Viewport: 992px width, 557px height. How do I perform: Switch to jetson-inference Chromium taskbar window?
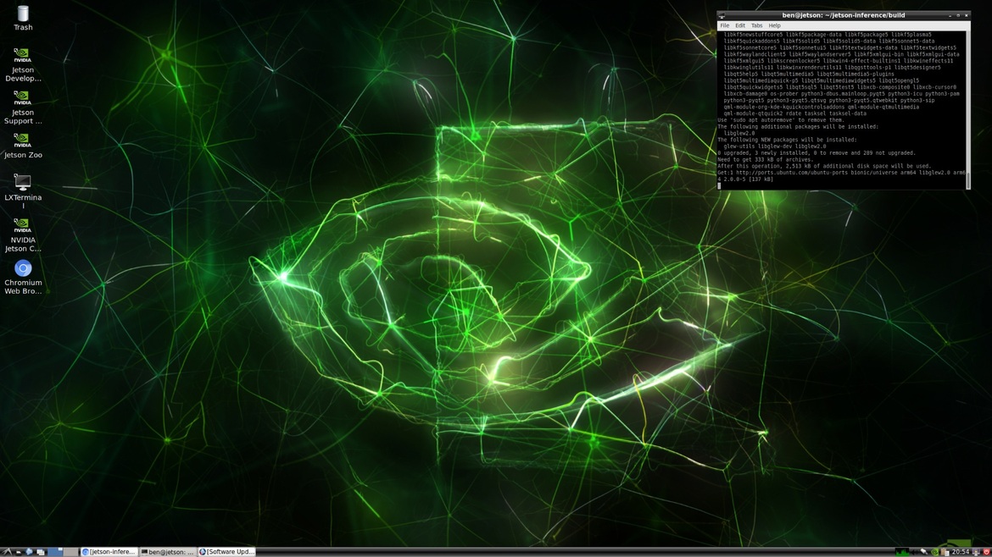[x=109, y=552]
